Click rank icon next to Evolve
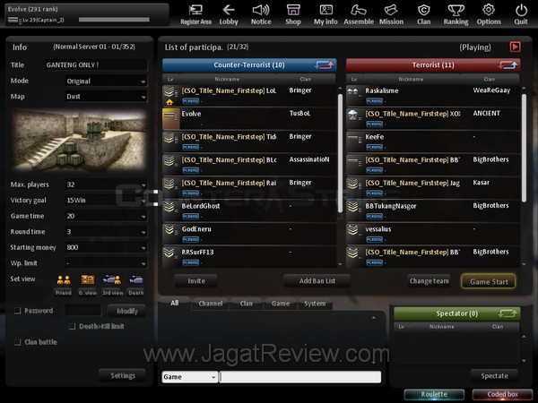This screenshot has width=538, height=403. [170, 118]
